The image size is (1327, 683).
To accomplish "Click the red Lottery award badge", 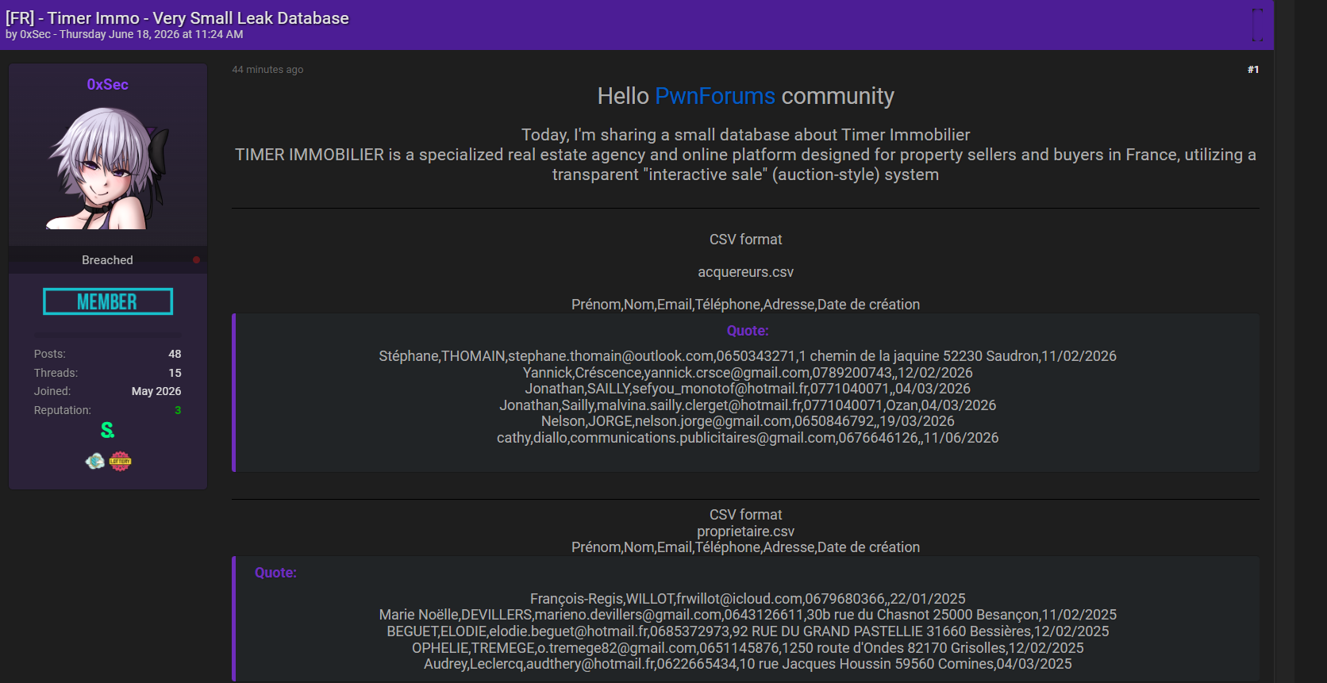I will click(120, 461).
